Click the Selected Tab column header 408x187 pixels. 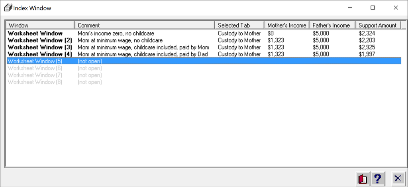point(239,25)
